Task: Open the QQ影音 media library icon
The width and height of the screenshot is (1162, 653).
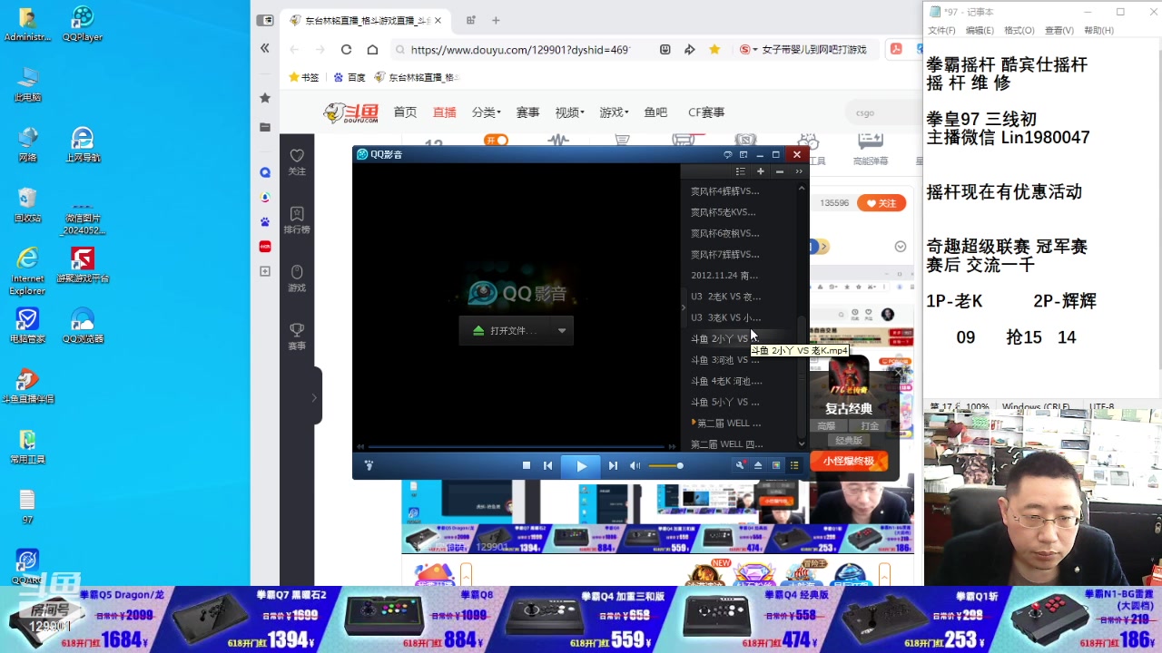Action: click(776, 465)
